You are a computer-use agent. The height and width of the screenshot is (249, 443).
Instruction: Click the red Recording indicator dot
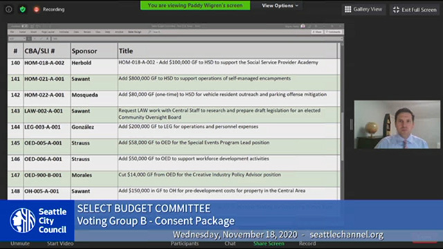[37, 9]
